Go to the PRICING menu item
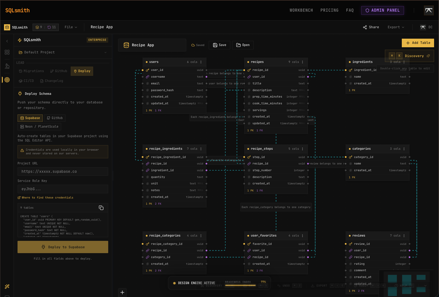This screenshot has height=297, width=439. (329, 10)
